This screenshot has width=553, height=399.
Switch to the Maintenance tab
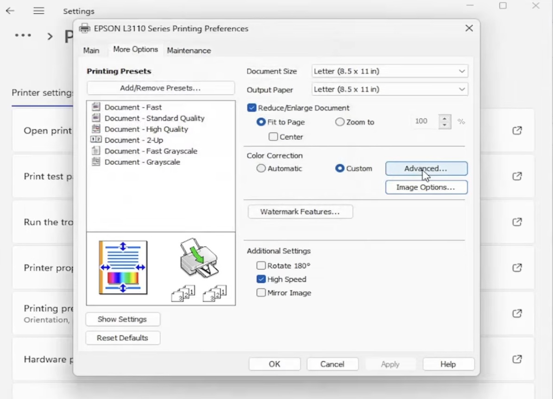[189, 50]
